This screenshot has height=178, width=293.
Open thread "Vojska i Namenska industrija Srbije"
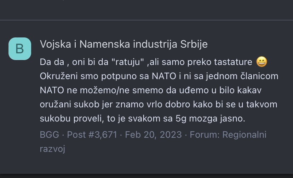pyautogui.click(x=123, y=44)
